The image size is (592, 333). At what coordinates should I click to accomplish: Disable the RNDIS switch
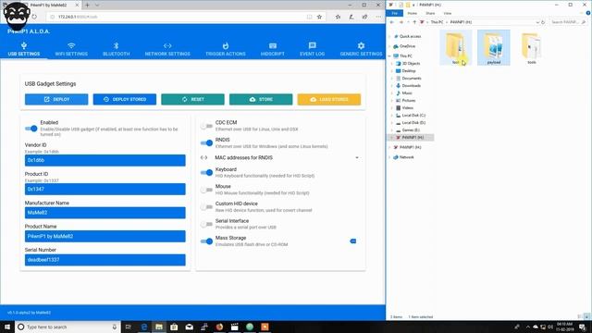click(x=206, y=143)
